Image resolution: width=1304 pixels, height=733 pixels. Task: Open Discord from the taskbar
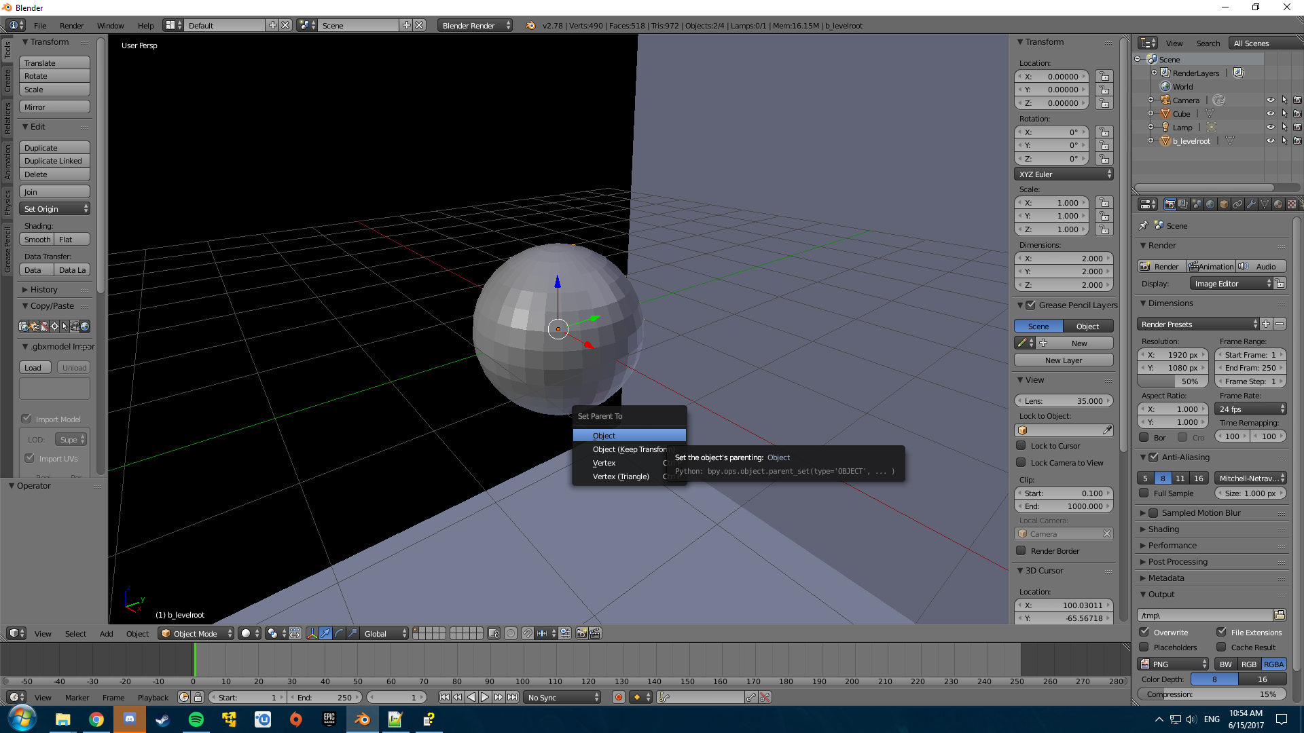coord(129,719)
